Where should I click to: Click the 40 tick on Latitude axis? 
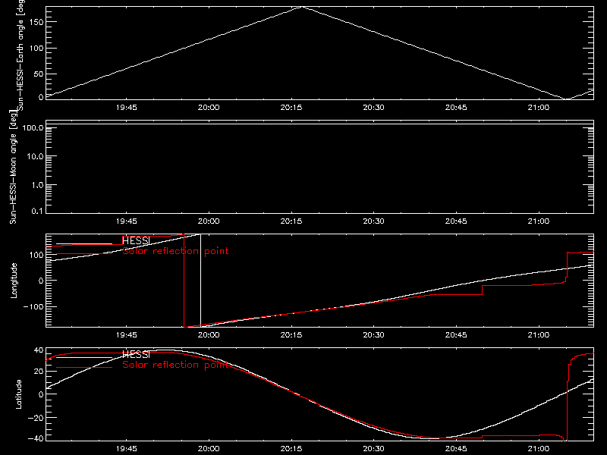(x=39, y=350)
